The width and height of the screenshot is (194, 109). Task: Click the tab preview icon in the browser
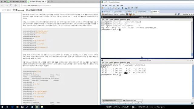[x=2, y=2]
